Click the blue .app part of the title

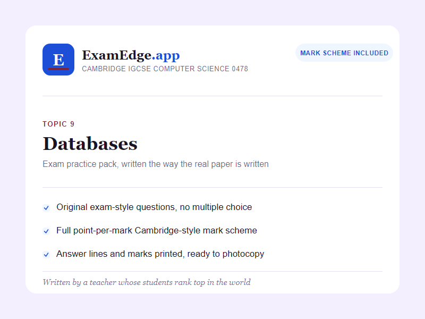click(x=166, y=56)
